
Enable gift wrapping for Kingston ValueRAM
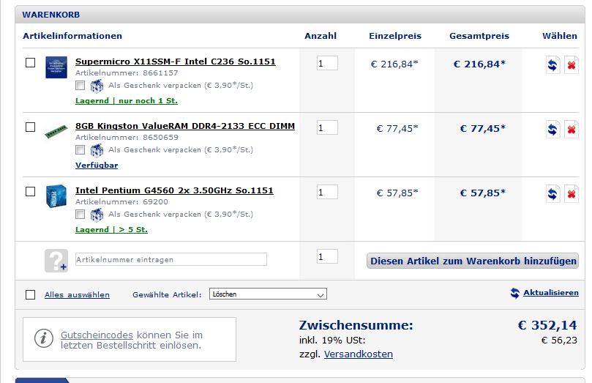coord(80,150)
